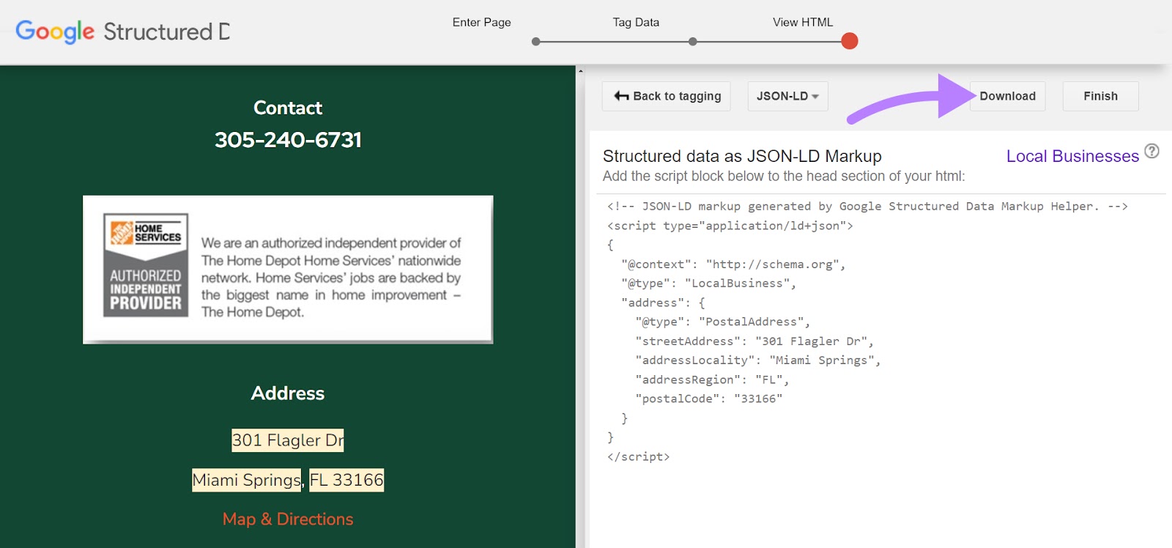Click the back arrow icon on Back to tagging

(621, 96)
